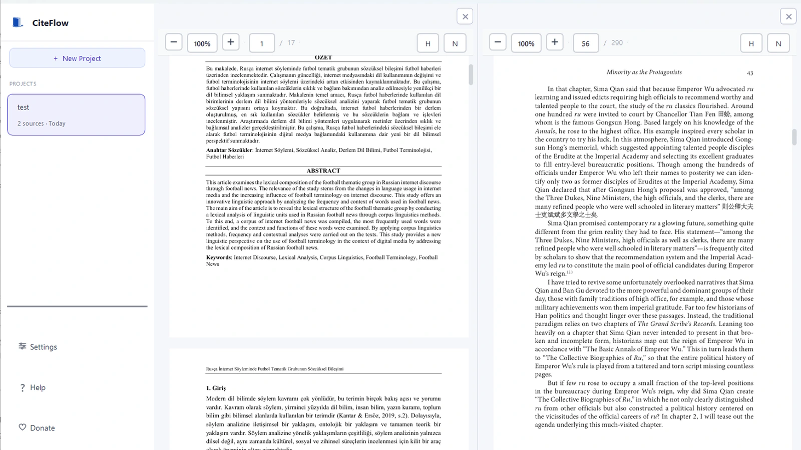Zoom out on the Turkish article PDF
The width and height of the screenshot is (801, 450).
pyautogui.click(x=173, y=42)
